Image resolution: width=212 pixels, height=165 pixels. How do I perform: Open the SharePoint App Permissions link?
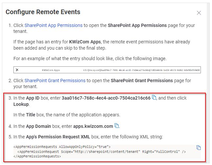coord(53,25)
